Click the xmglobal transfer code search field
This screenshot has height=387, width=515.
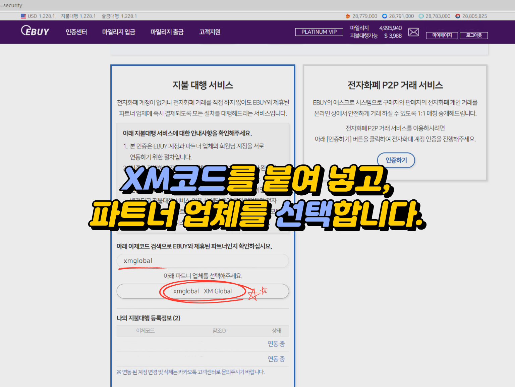coord(202,261)
